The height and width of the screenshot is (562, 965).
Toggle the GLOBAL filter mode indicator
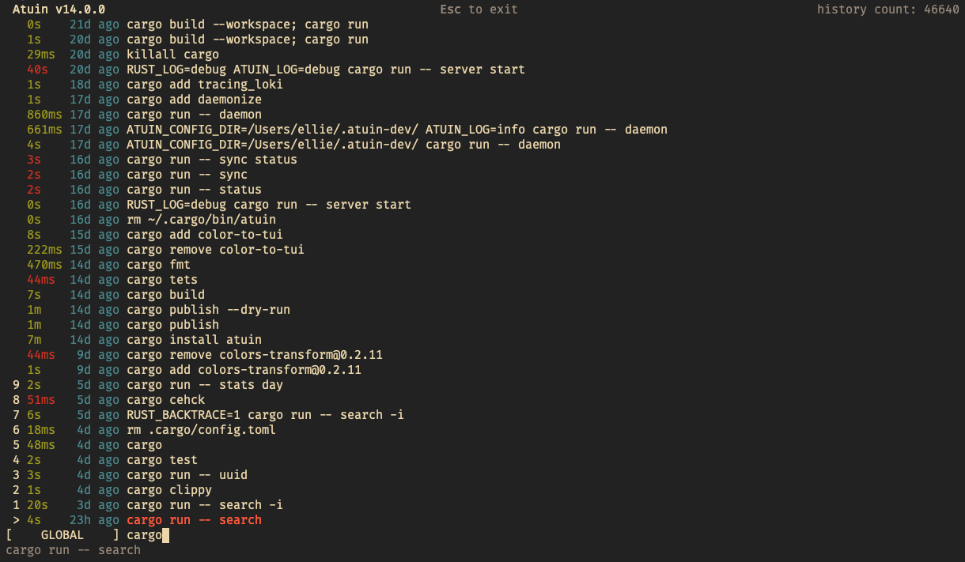point(62,535)
